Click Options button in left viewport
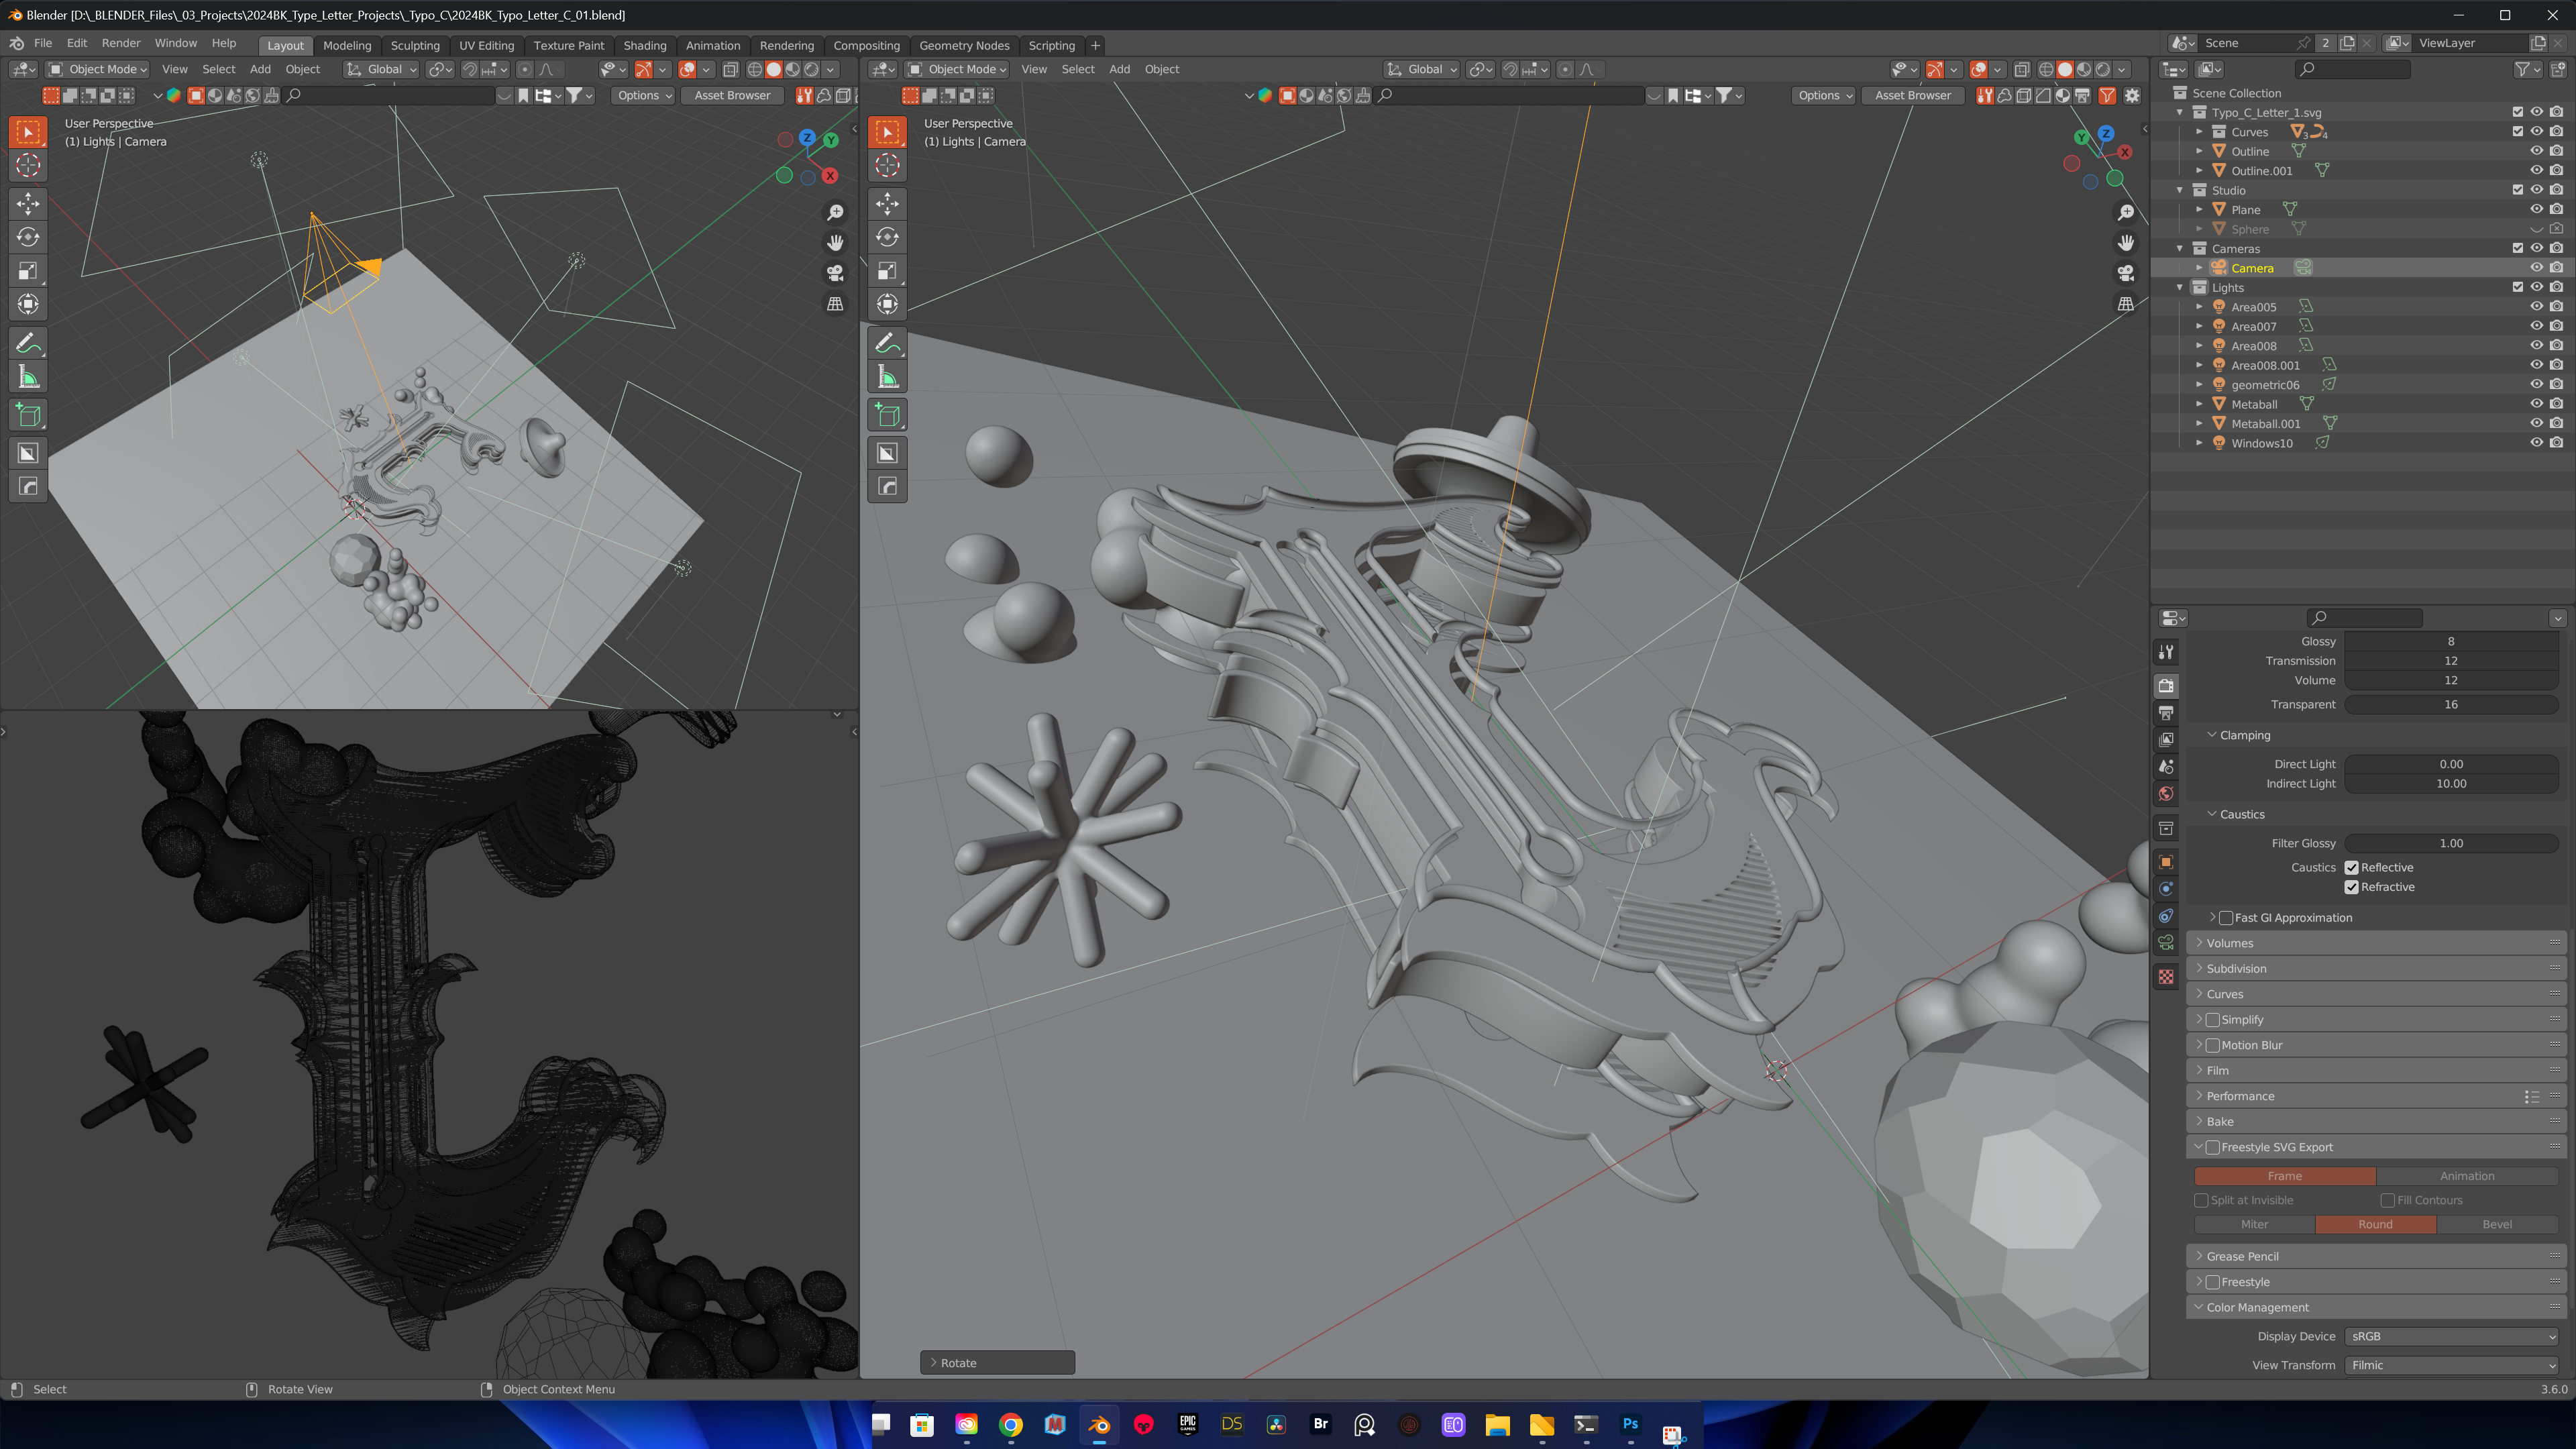 [x=643, y=96]
